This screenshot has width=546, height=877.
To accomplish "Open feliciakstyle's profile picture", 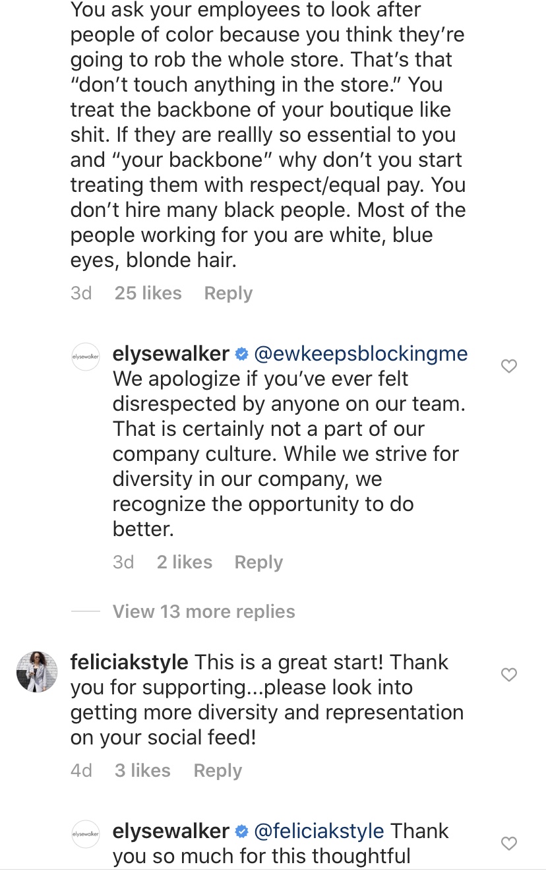I will (37, 672).
